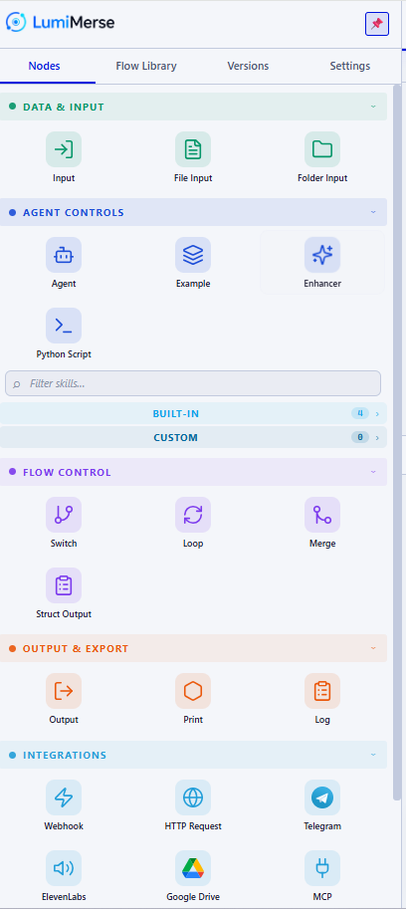
Task: Pick the Example layers node
Action: pyautogui.click(x=193, y=255)
